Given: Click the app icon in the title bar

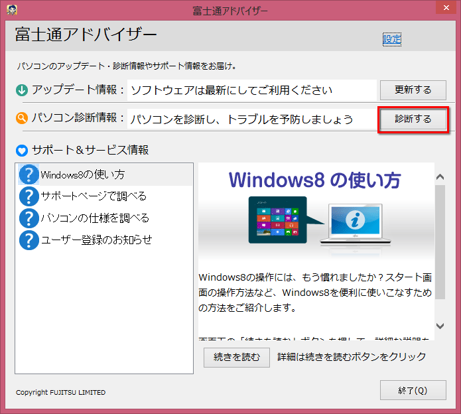Looking at the screenshot, I should tap(12, 10).
